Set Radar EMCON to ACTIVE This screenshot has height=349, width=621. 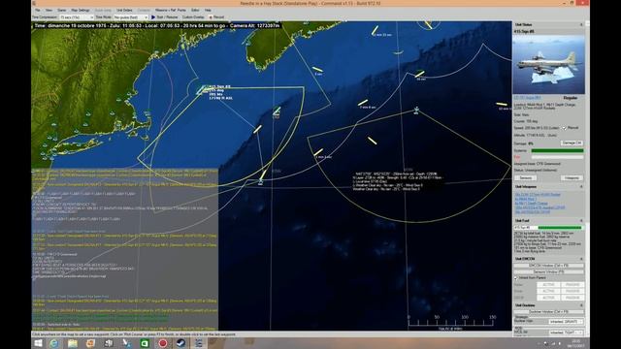(x=548, y=284)
